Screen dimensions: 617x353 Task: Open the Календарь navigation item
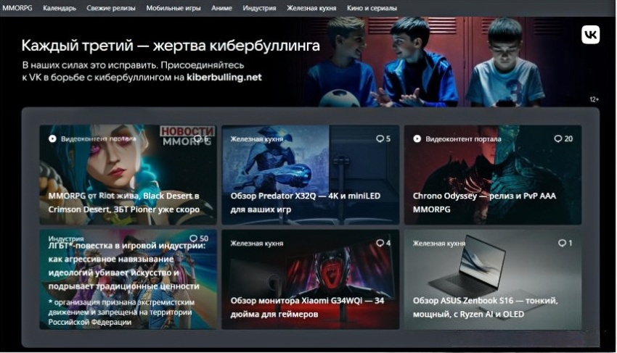coord(60,8)
